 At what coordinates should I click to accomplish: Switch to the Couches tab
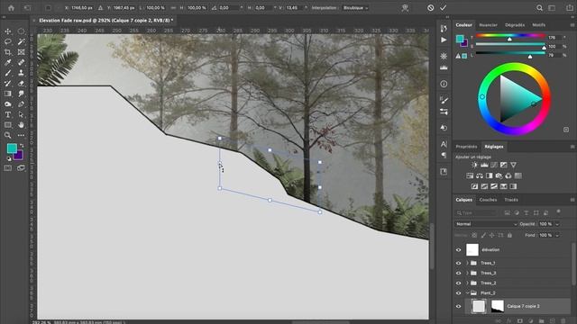pyautogui.click(x=488, y=200)
